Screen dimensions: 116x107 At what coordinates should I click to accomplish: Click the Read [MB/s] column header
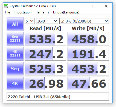click(45, 28)
